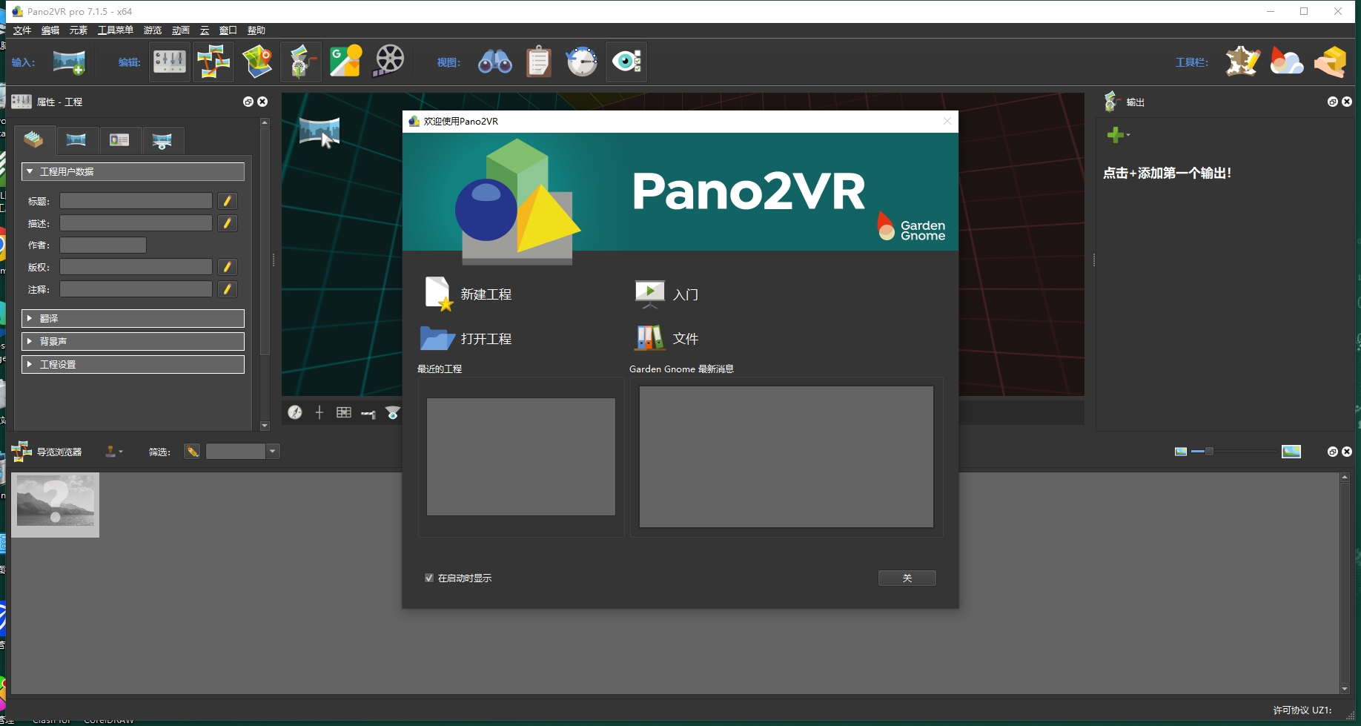Open the filter dropdown in the navigation browser
Screen dimensions: 1361x726
point(272,451)
